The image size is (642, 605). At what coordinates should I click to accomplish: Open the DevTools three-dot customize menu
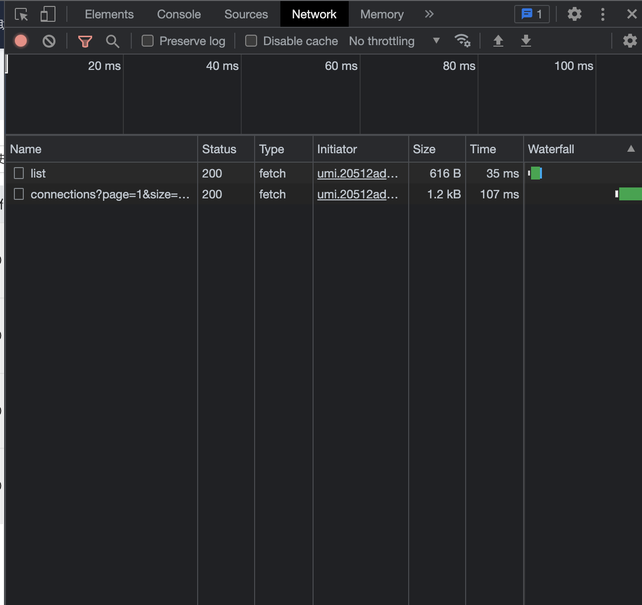tap(603, 14)
